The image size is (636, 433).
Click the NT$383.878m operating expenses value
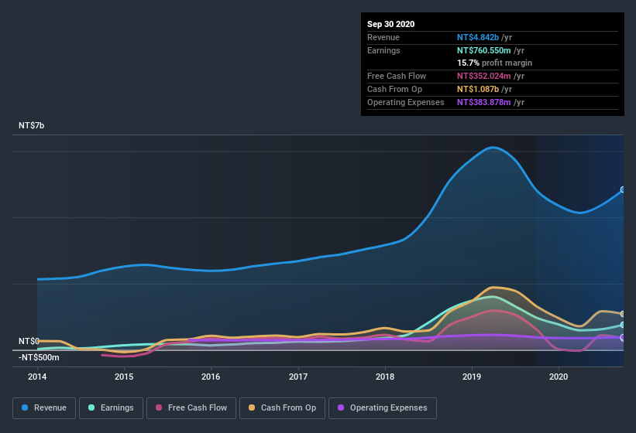(484, 102)
